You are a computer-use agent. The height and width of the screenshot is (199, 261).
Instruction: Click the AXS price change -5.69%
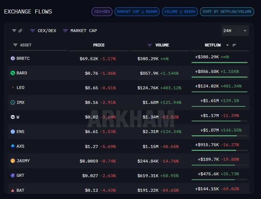[x=108, y=147]
